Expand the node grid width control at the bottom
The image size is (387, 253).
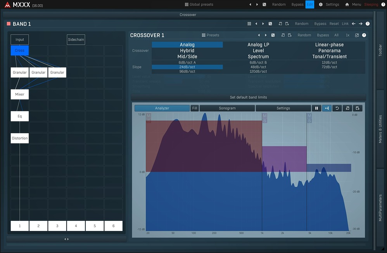(x=66, y=239)
